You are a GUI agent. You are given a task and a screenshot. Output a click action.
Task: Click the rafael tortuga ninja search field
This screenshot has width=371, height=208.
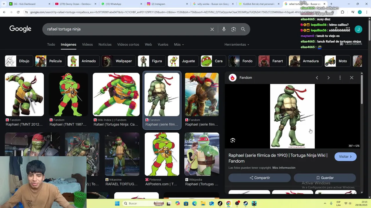126,29
